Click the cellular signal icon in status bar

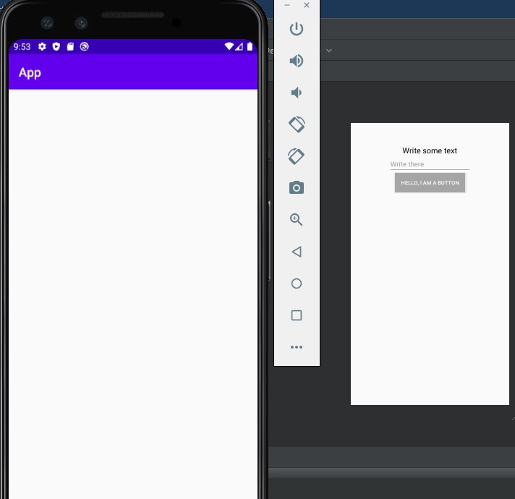(x=239, y=46)
